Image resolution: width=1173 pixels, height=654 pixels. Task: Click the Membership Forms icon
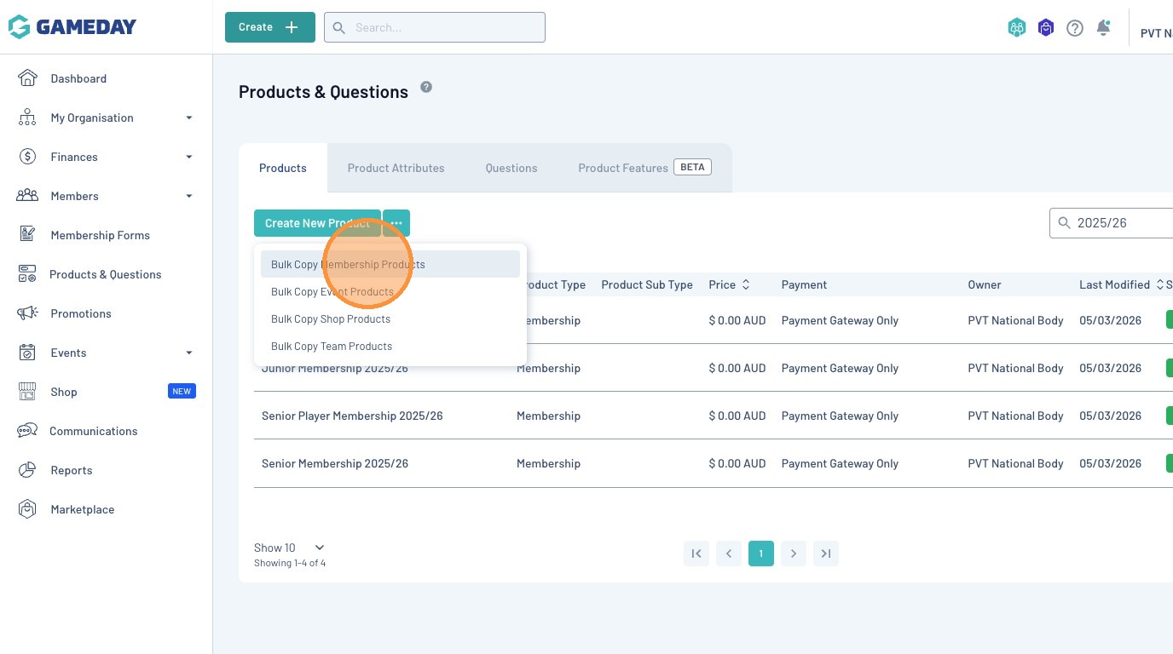[27, 235]
